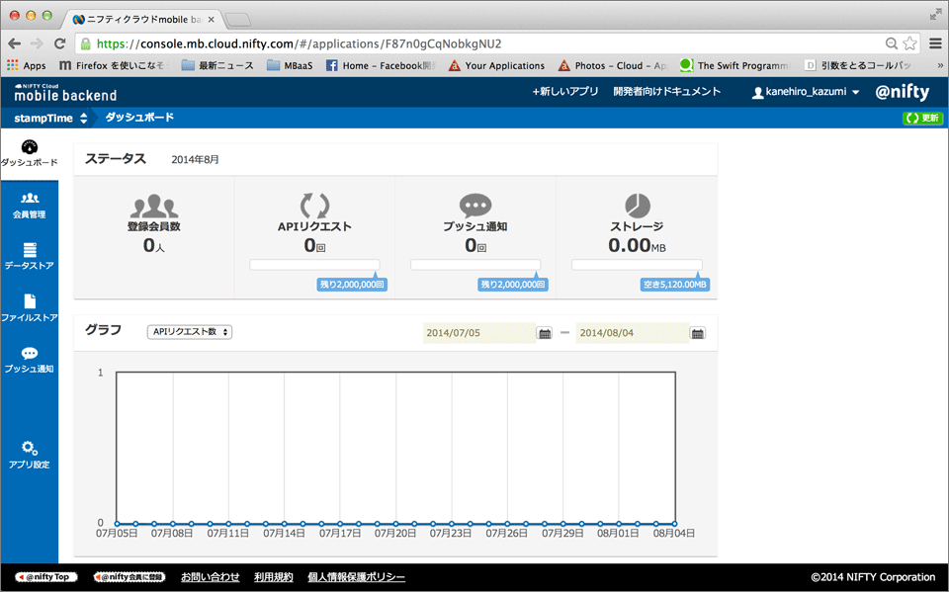Open calendar icon next to 2014/08/04
This screenshot has height=592, width=949.
698,333
